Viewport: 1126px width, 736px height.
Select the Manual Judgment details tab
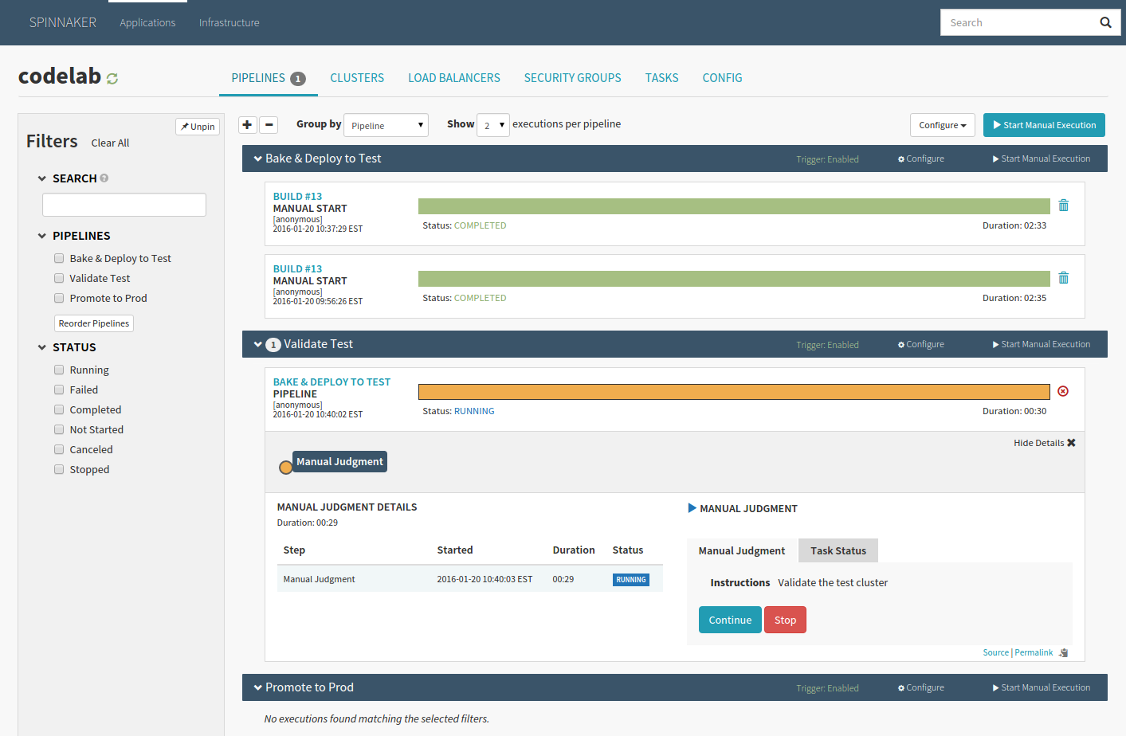pyautogui.click(x=742, y=550)
